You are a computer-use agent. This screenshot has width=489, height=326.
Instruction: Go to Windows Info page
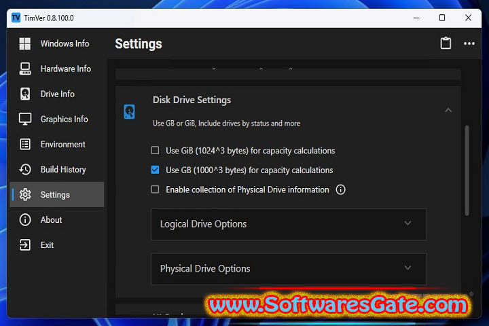tap(65, 43)
